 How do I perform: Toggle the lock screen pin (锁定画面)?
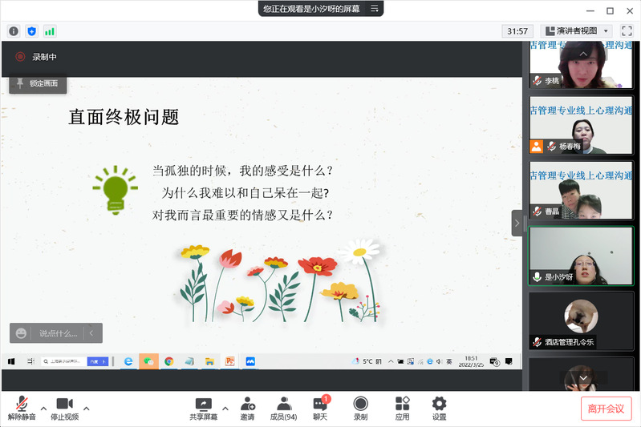click(x=37, y=83)
